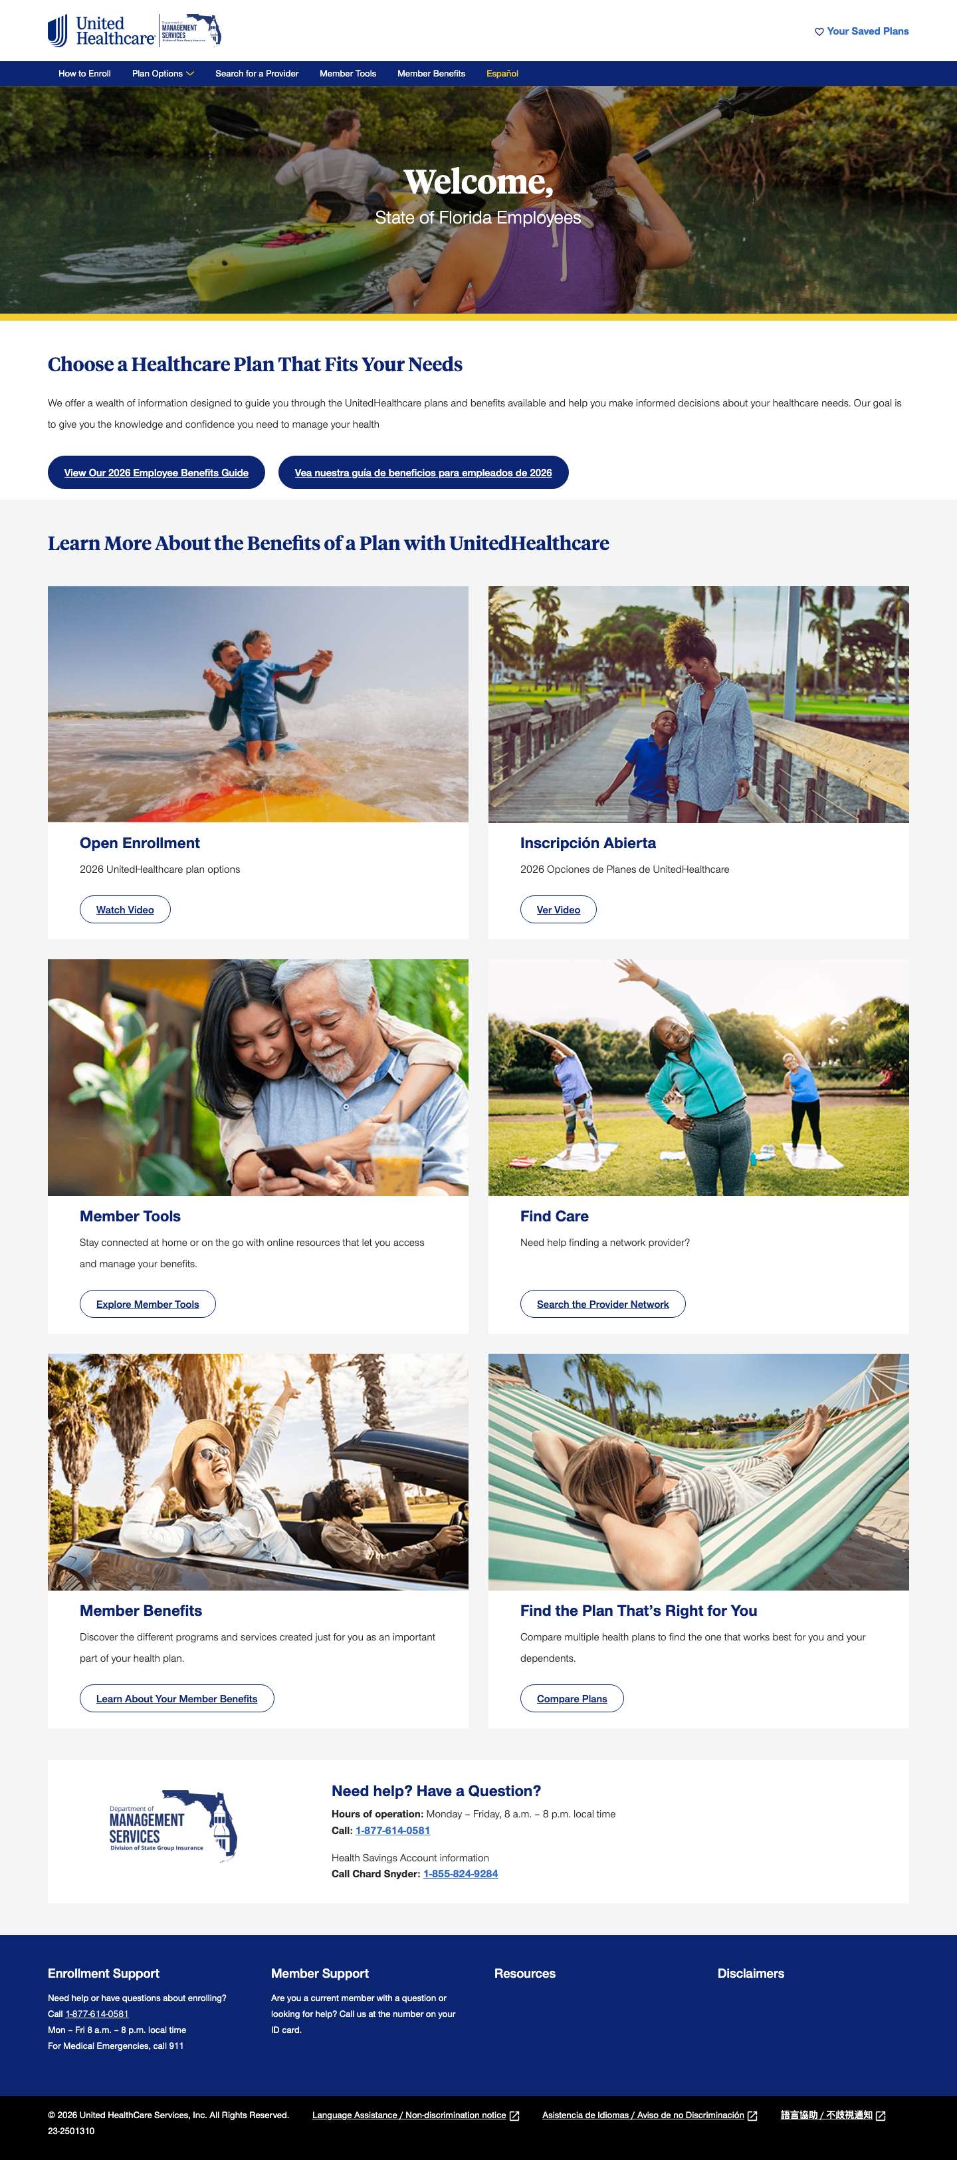Open the Member Tools navigation item

click(x=348, y=74)
